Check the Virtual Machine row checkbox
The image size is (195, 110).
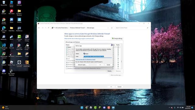[x=67, y=61]
